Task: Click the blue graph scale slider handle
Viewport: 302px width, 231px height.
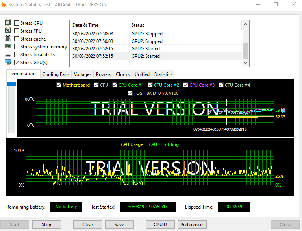Action: pyautogui.click(x=11, y=84)
